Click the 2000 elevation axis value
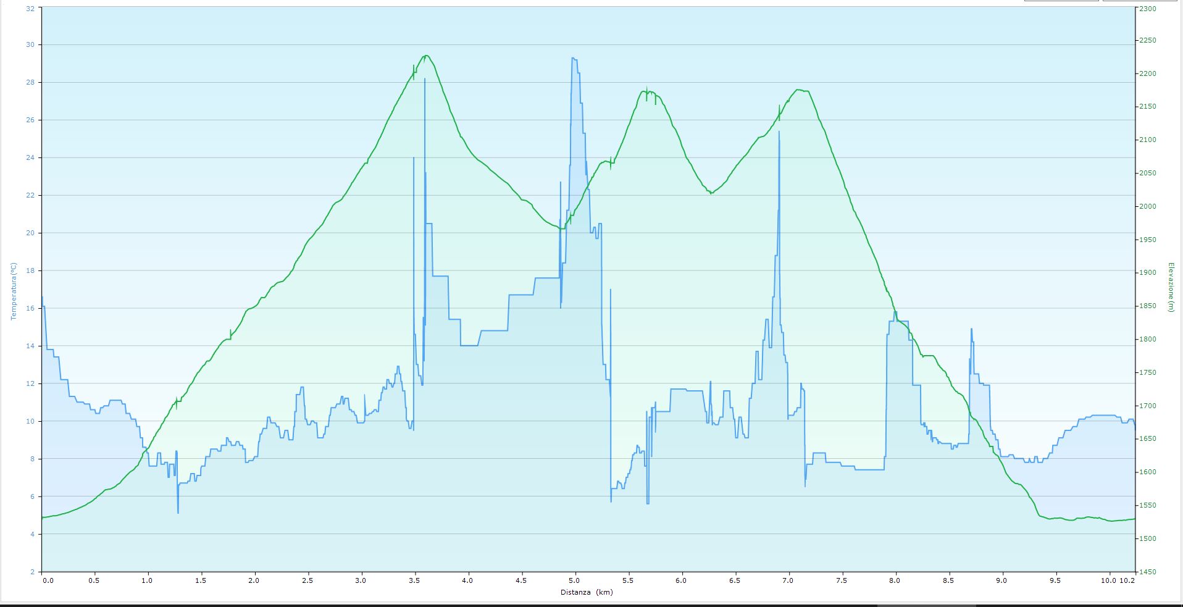1183x607 pixels. pyautogui.click(x=1148, y=206)
